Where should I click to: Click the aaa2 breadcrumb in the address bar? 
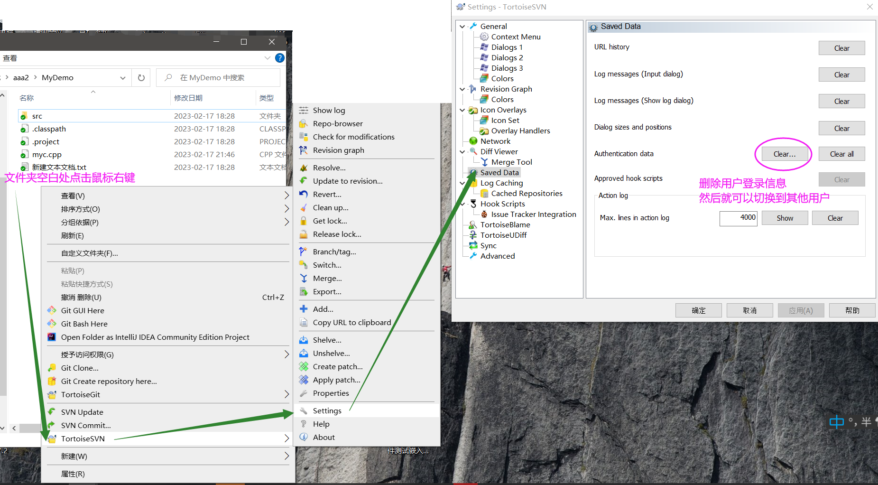click(21, 78)
